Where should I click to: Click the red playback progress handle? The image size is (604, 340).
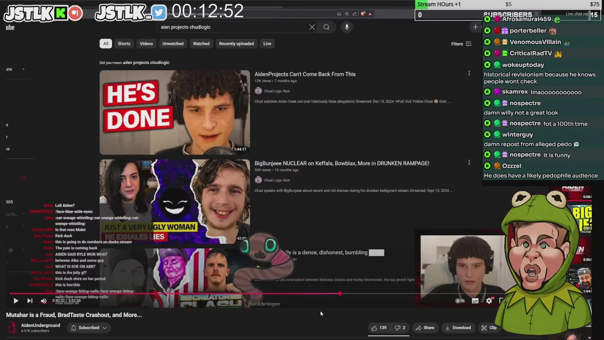[x=340, y=294]
